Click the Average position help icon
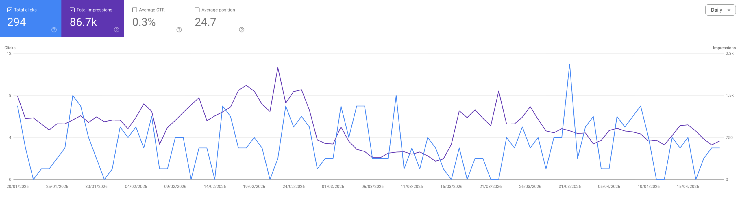The width and height of the screenshot is (740, 197). click(x=241, y=30)
